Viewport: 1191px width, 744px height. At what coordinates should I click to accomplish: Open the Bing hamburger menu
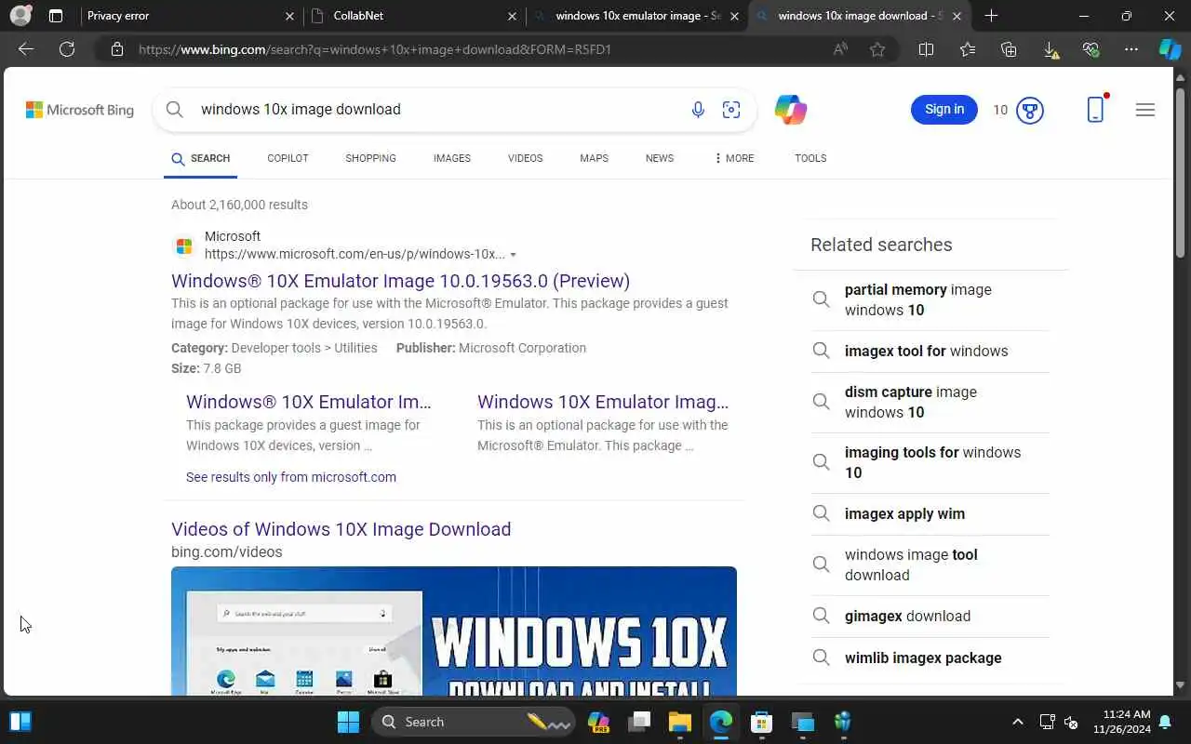point(1145,110)
